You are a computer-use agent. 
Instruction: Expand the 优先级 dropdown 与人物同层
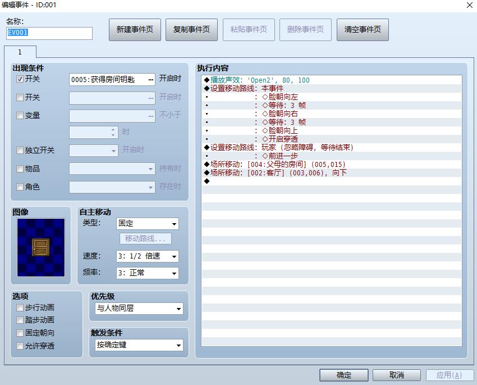click(139, 309)
